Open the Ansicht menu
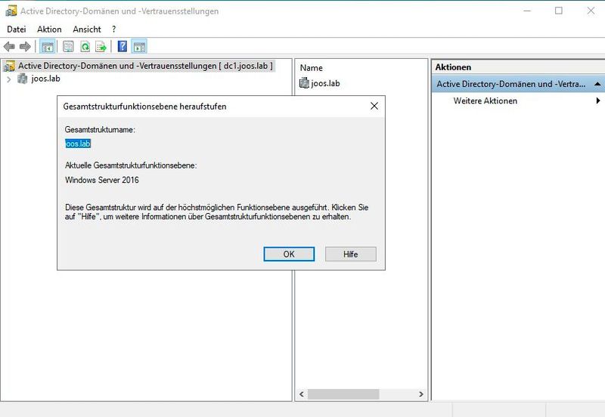Image resolution: width=605 pixels, height=417 pixels. click(x=87, y=29)
